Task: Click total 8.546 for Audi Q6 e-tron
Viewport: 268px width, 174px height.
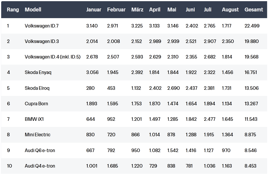Action: 251,151
